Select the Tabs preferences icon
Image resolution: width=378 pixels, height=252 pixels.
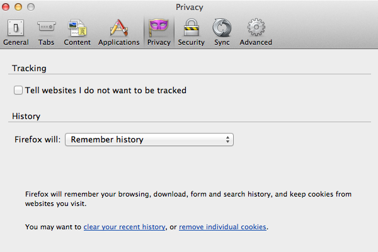point(46,27)
